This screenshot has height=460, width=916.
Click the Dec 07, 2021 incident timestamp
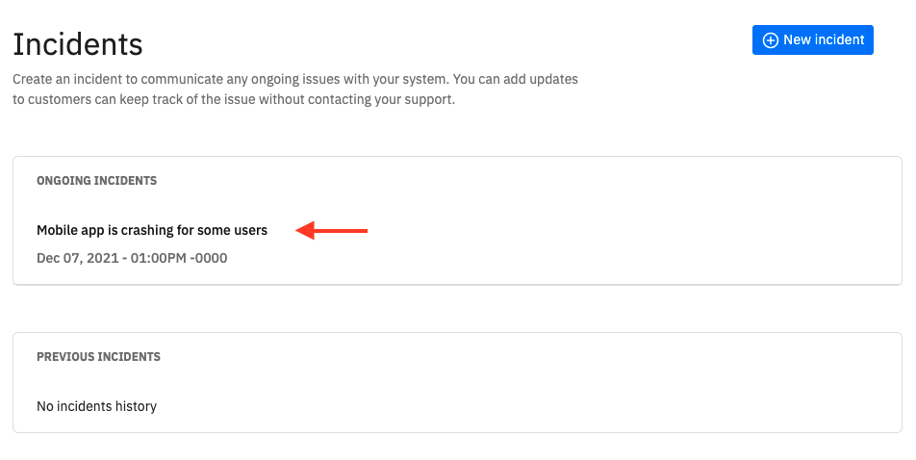[132, 258]
